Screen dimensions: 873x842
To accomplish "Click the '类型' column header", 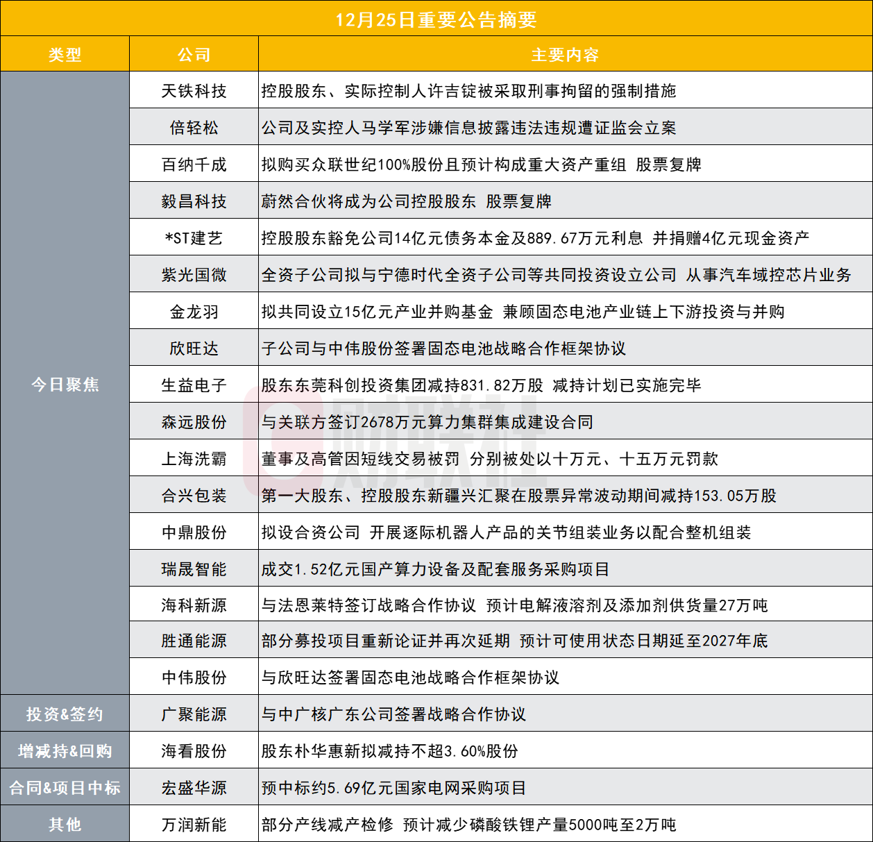I will tap(65, 55).
